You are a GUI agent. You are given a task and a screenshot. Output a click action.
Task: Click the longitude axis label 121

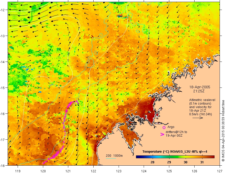[68, 171]
